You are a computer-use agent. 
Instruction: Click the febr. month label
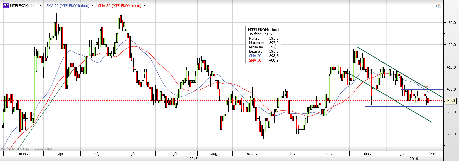click(x=432, y=154)
